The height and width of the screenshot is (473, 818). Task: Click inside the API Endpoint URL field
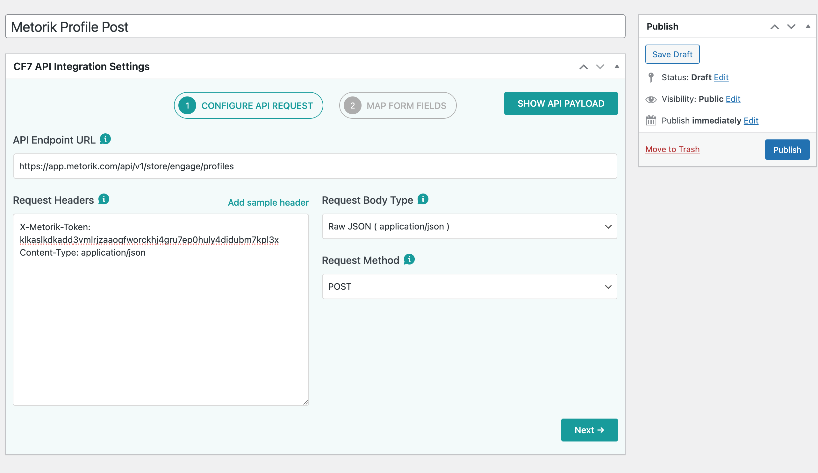pos(315,166)
